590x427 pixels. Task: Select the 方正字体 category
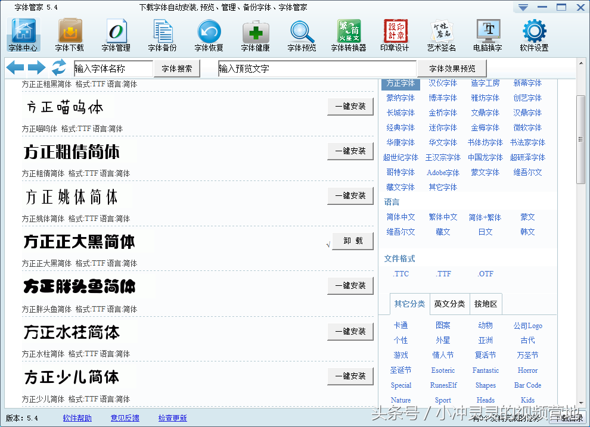coord(400,83)
